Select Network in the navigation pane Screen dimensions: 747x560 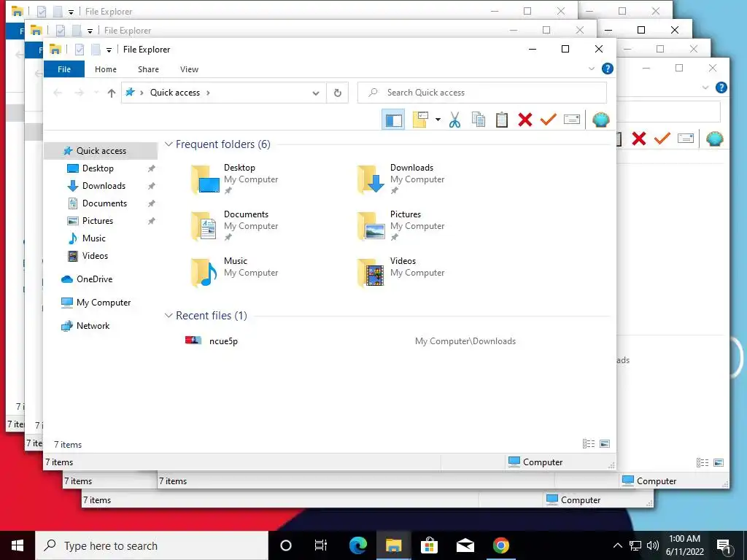tap(93, 326)
